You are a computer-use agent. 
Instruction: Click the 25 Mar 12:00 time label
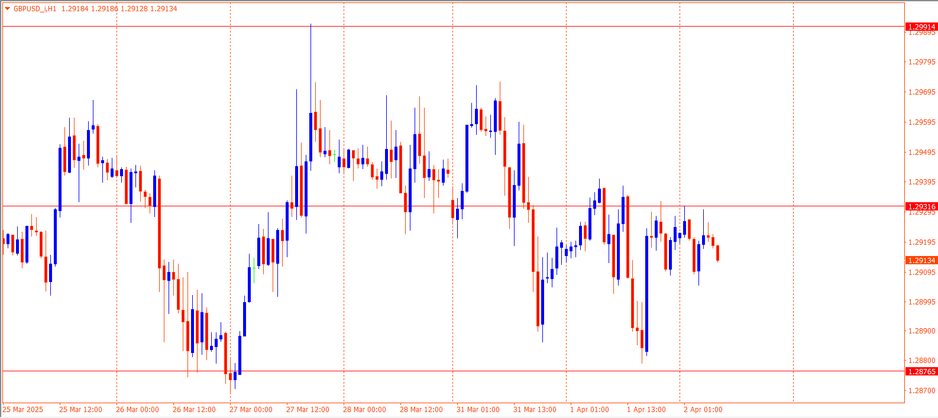pos(80,410)
